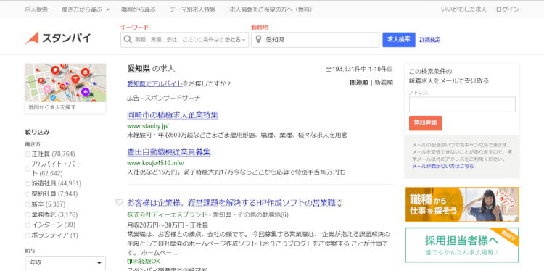Select 新卒 option
The height and width of the screenshot is (271, 544).
click(x=28, y=204)
